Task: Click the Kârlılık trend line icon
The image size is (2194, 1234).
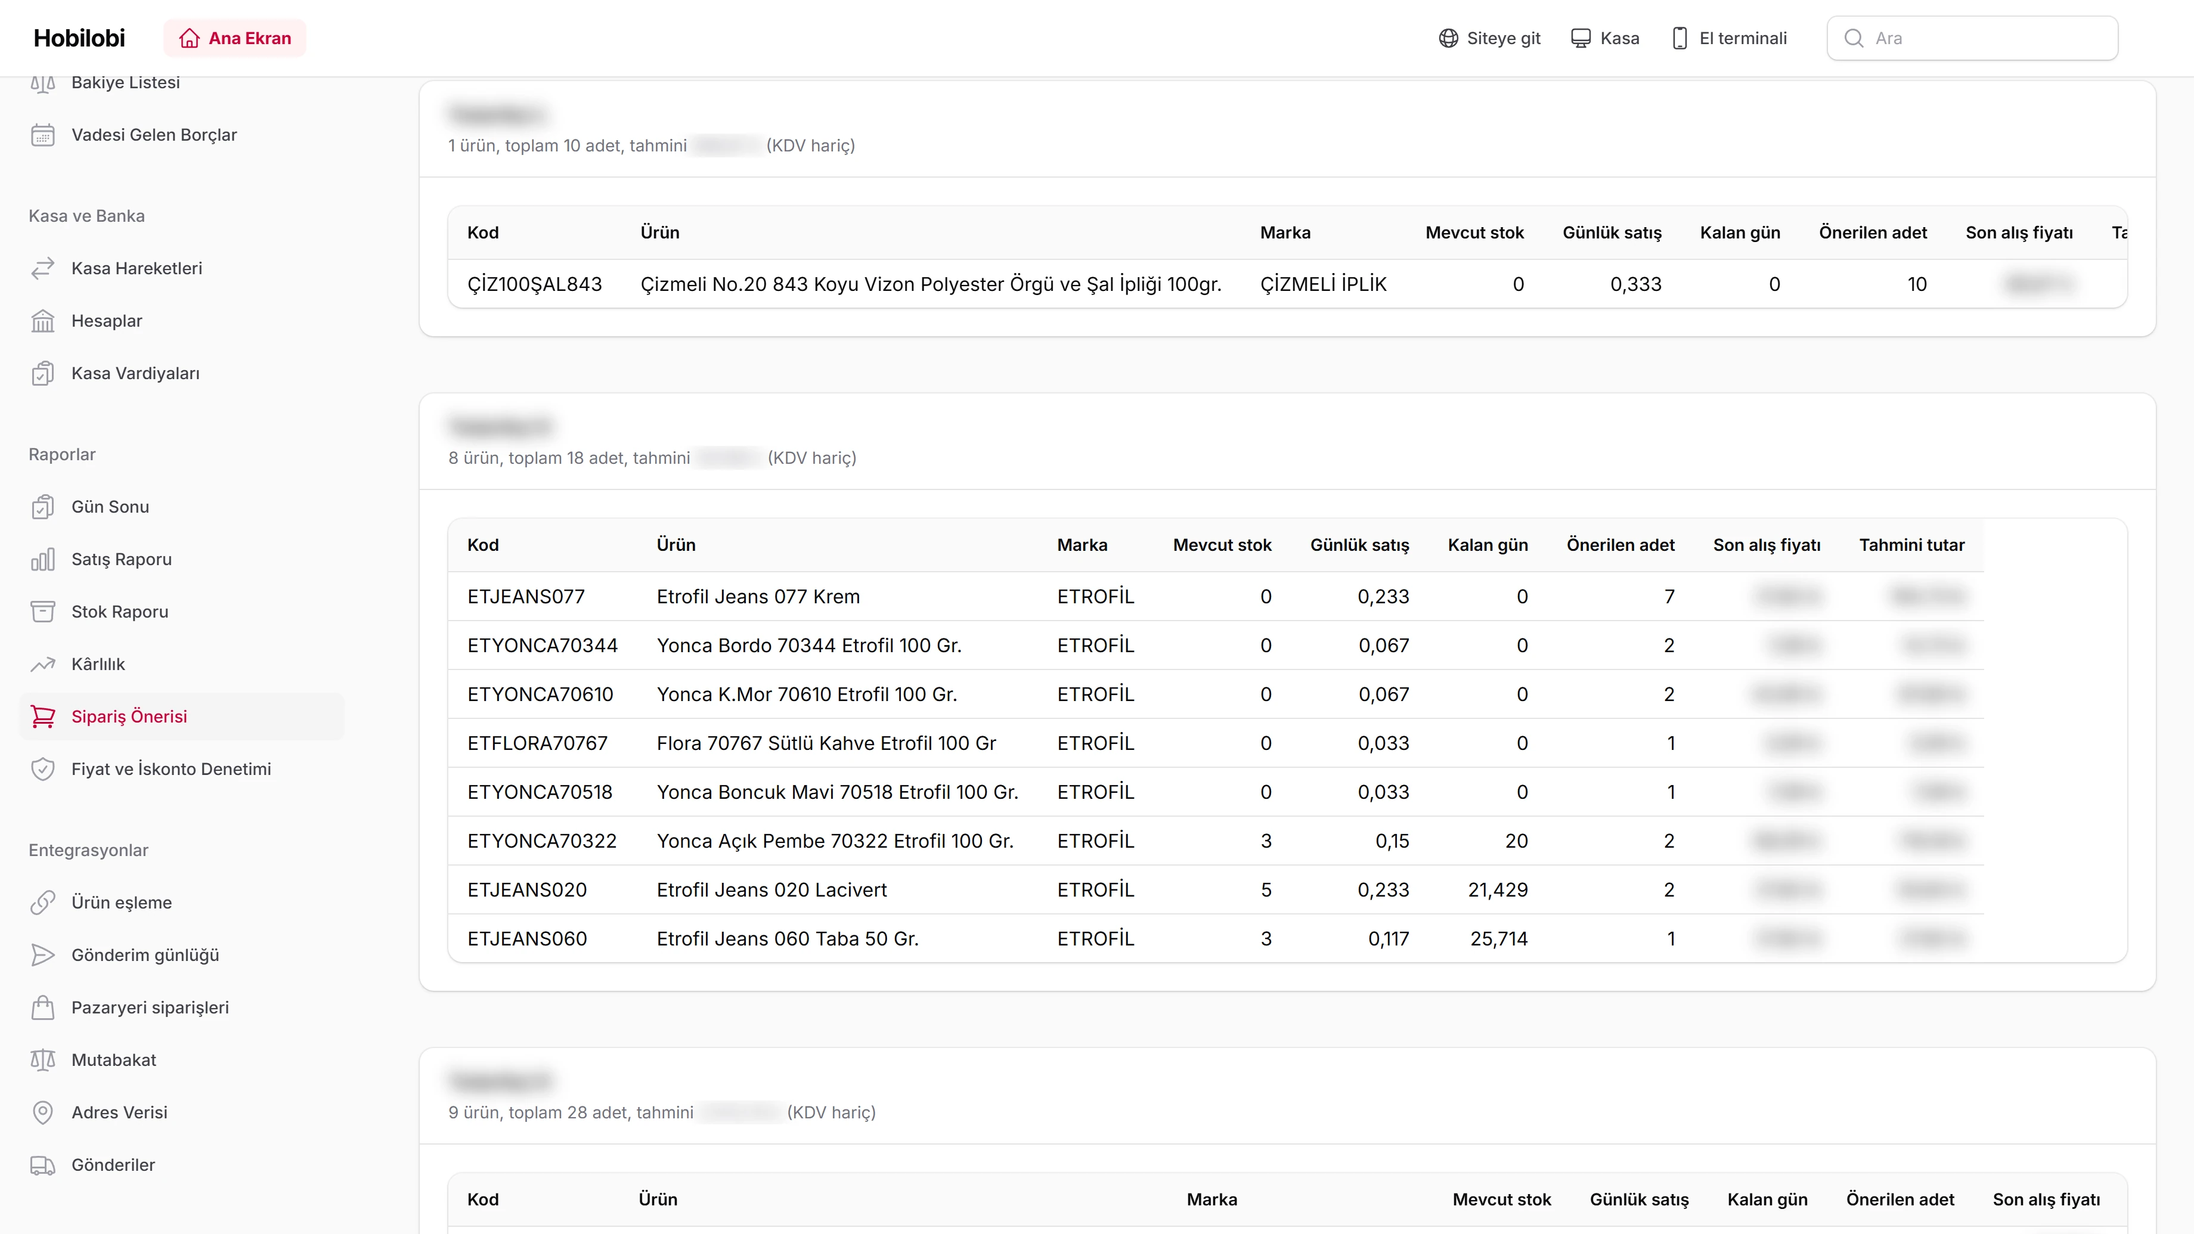Action: (42, 664)
